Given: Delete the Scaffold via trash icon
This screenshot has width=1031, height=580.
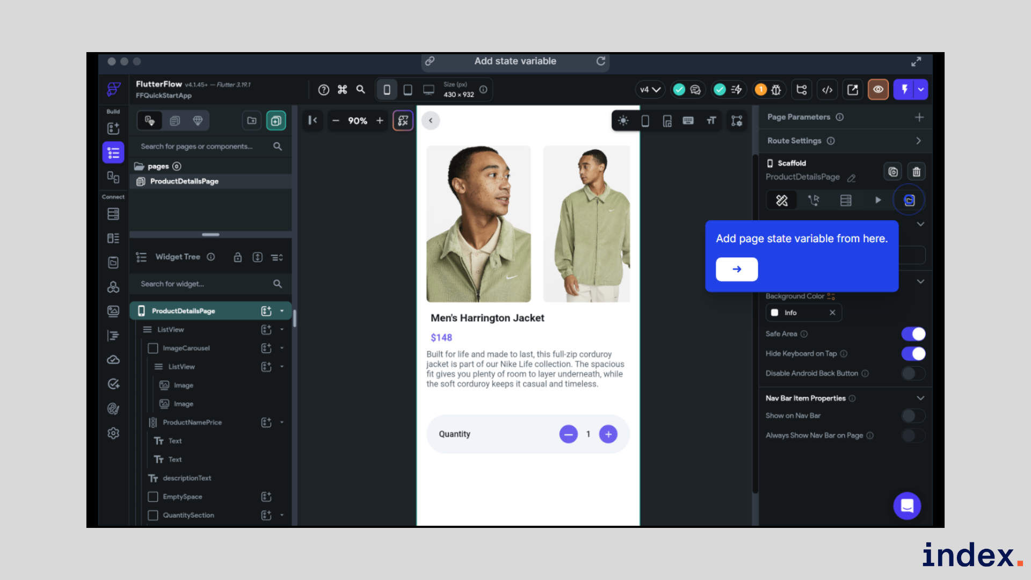Looking at the screenshot, I should click(x=916, y=172).
